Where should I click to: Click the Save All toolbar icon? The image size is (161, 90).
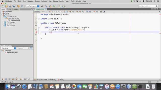14,6
